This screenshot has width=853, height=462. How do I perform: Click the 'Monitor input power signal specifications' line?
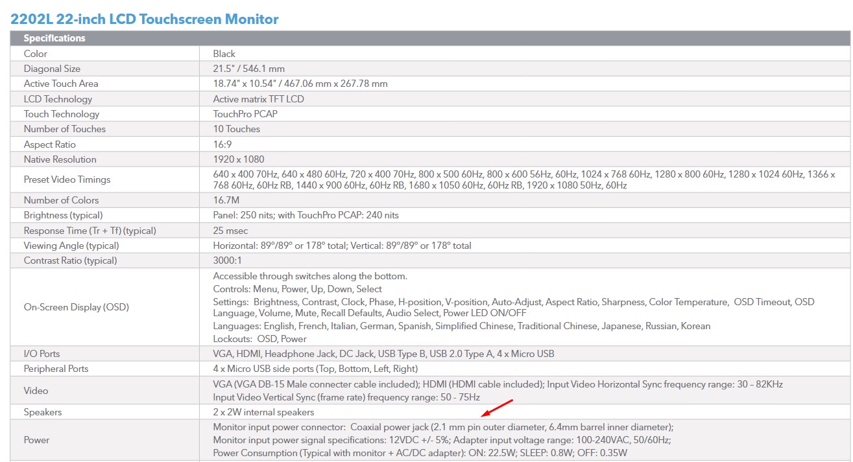point(442,440)
